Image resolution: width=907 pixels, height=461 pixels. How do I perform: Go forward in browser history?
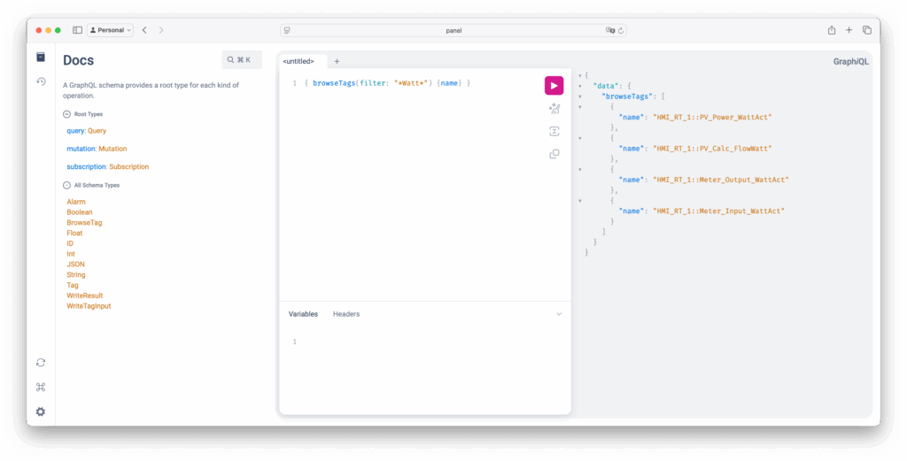click(161, 30)
